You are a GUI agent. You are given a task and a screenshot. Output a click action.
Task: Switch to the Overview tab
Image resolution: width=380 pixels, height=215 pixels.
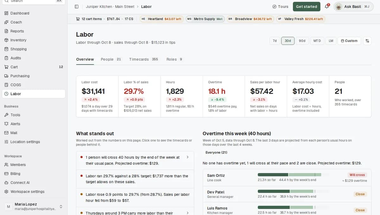[85, 59]
